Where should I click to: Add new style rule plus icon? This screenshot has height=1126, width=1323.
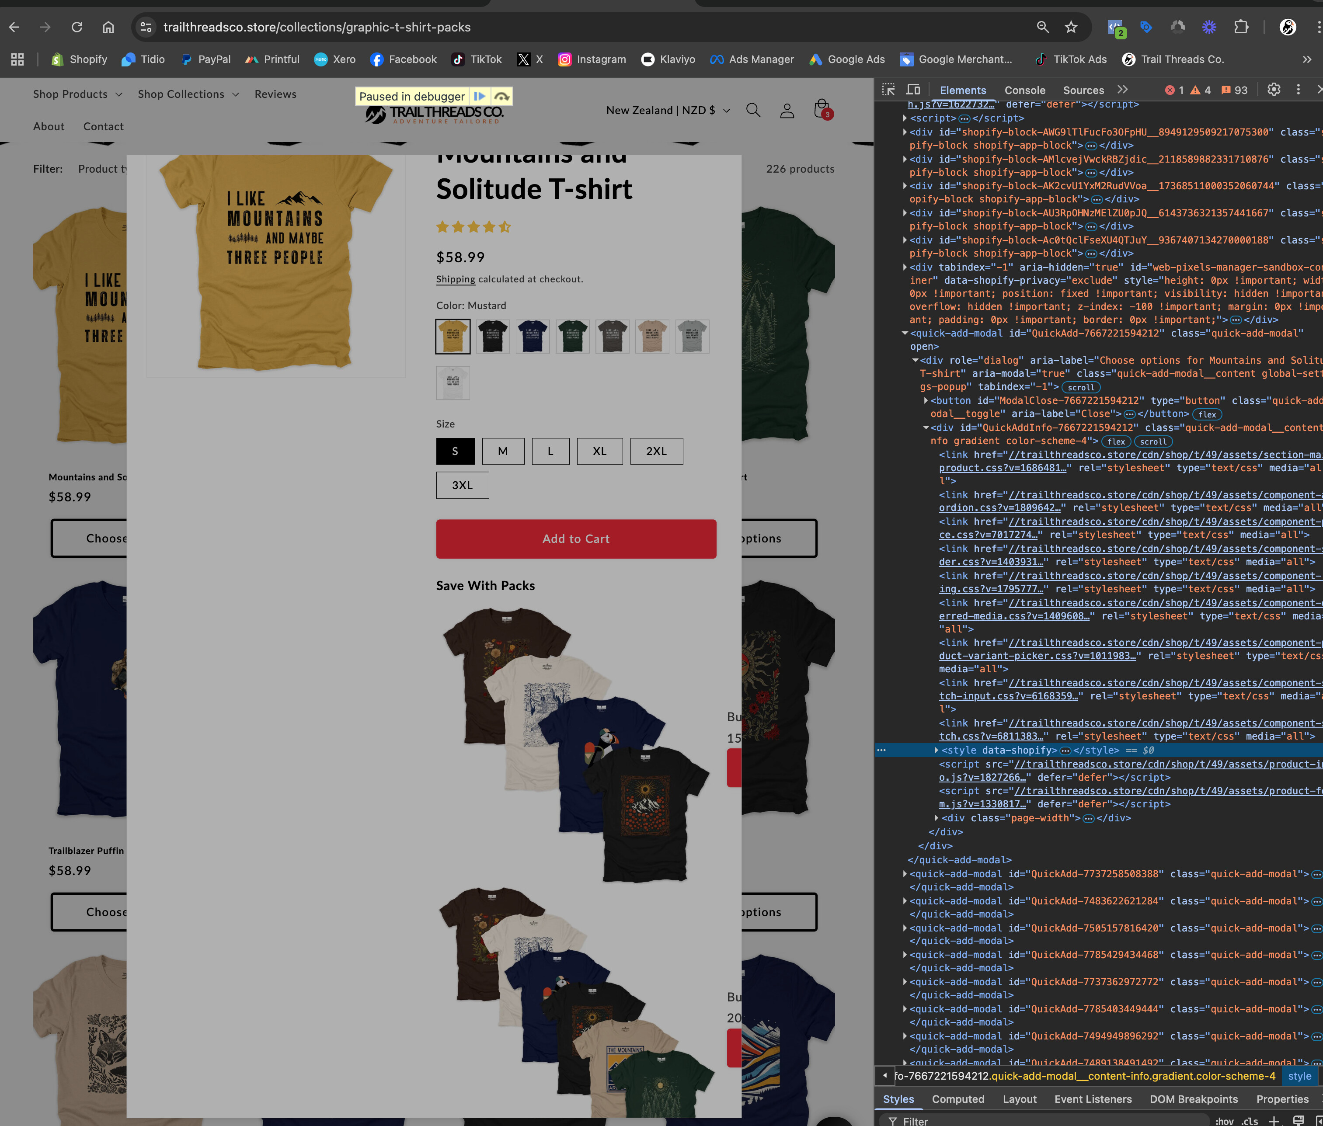coord(1274,1121)
